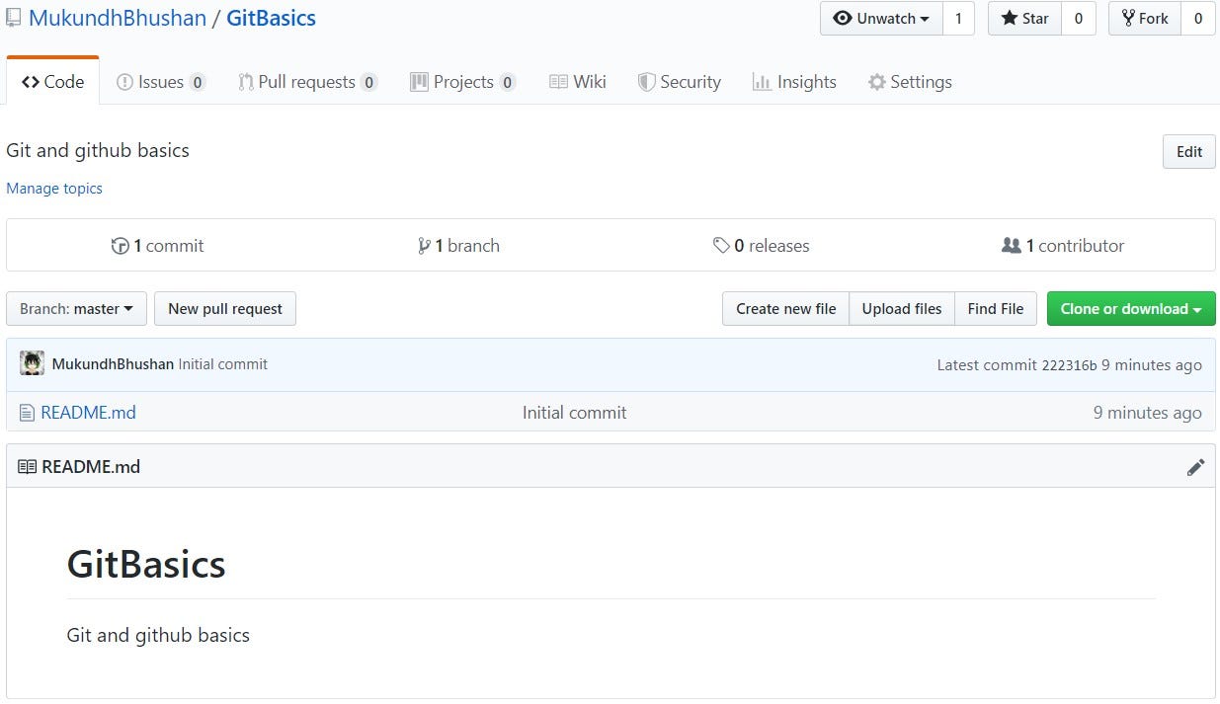The height and width of the screenshot is (704, 1220).
Task: Click the commit history clock icon
Action: (121, 246)
